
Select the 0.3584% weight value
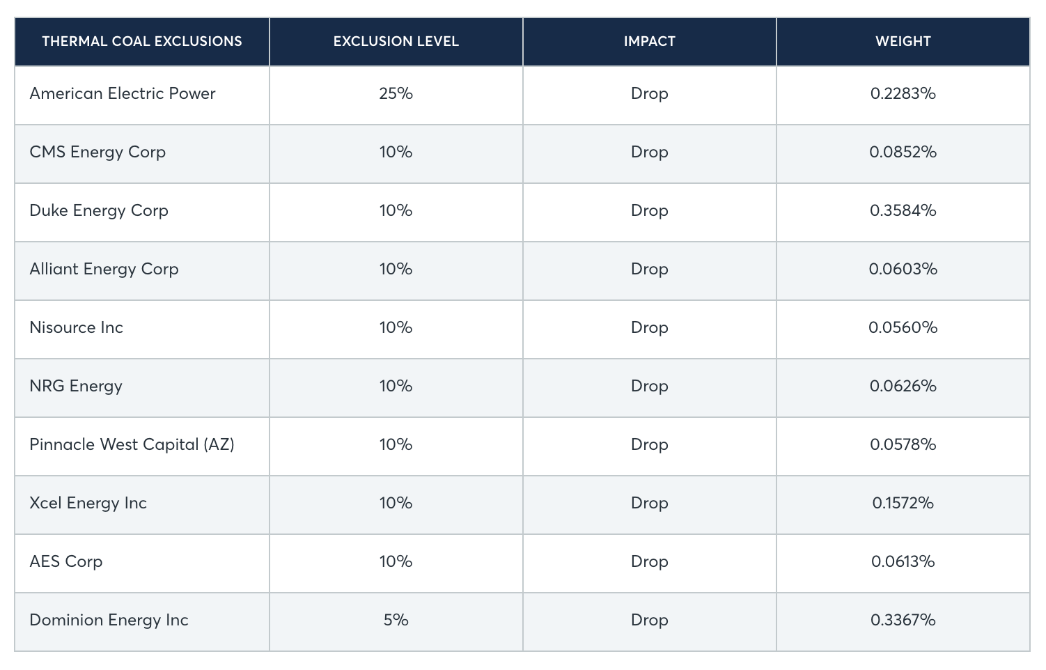tap(903, 211)
